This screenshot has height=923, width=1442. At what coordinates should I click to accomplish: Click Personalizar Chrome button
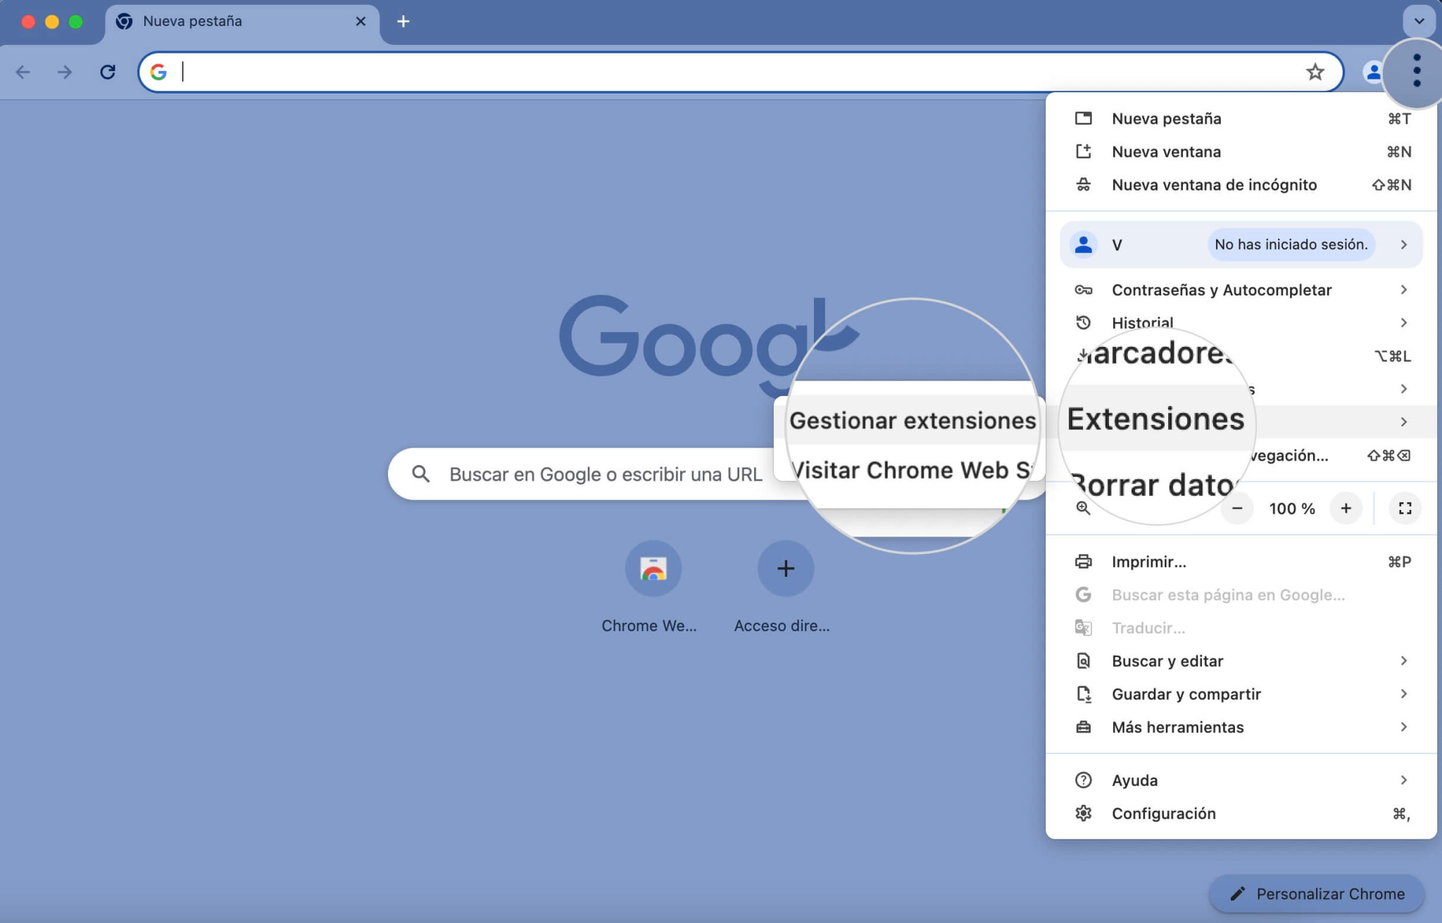(1316, 893)
